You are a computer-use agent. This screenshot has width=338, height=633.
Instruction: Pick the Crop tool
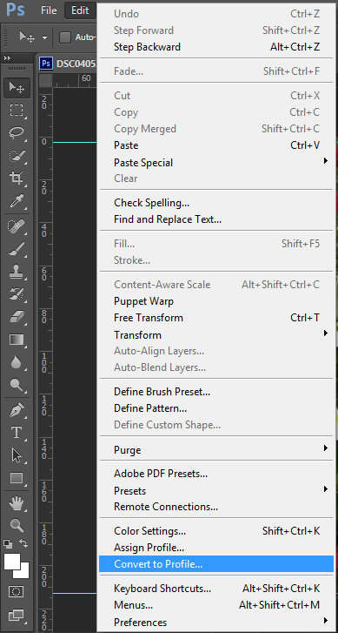17,178
